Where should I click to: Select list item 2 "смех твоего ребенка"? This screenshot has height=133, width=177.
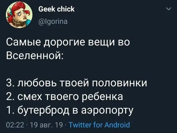[65, 97]
